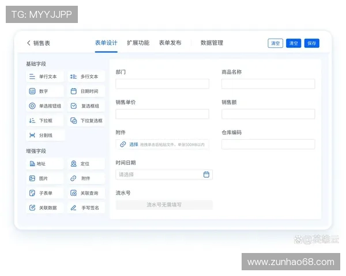
Task: Click the 基础字段 section heading
Action: tap(36, 64)
